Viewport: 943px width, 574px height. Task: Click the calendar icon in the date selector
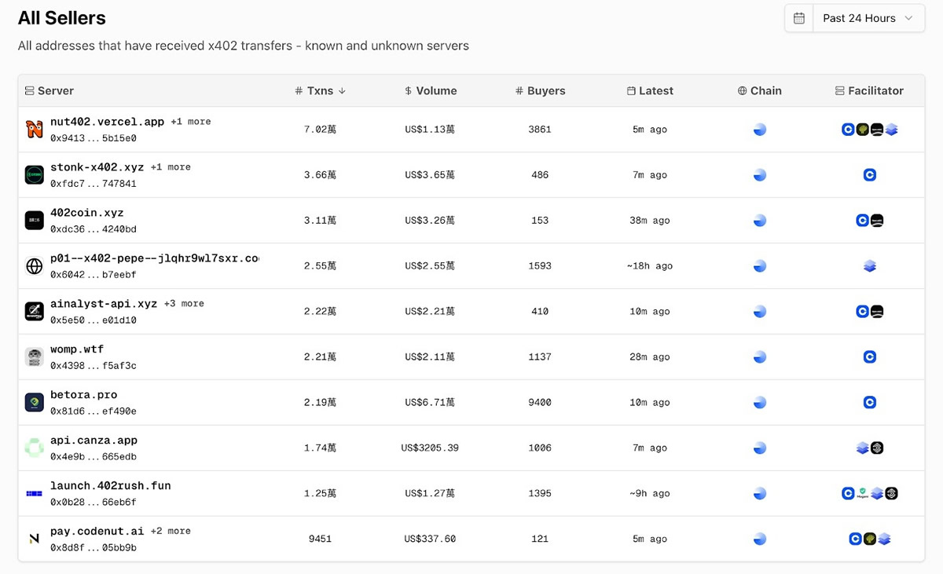799,18
